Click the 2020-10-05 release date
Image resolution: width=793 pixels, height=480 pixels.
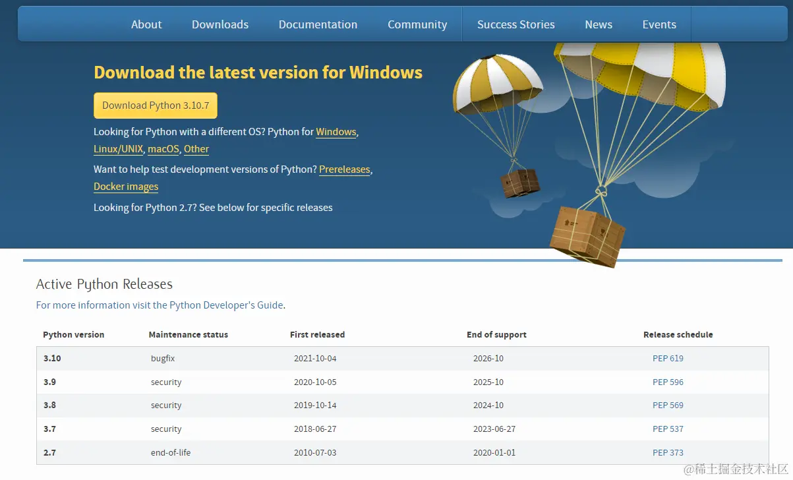click(315, 382)
